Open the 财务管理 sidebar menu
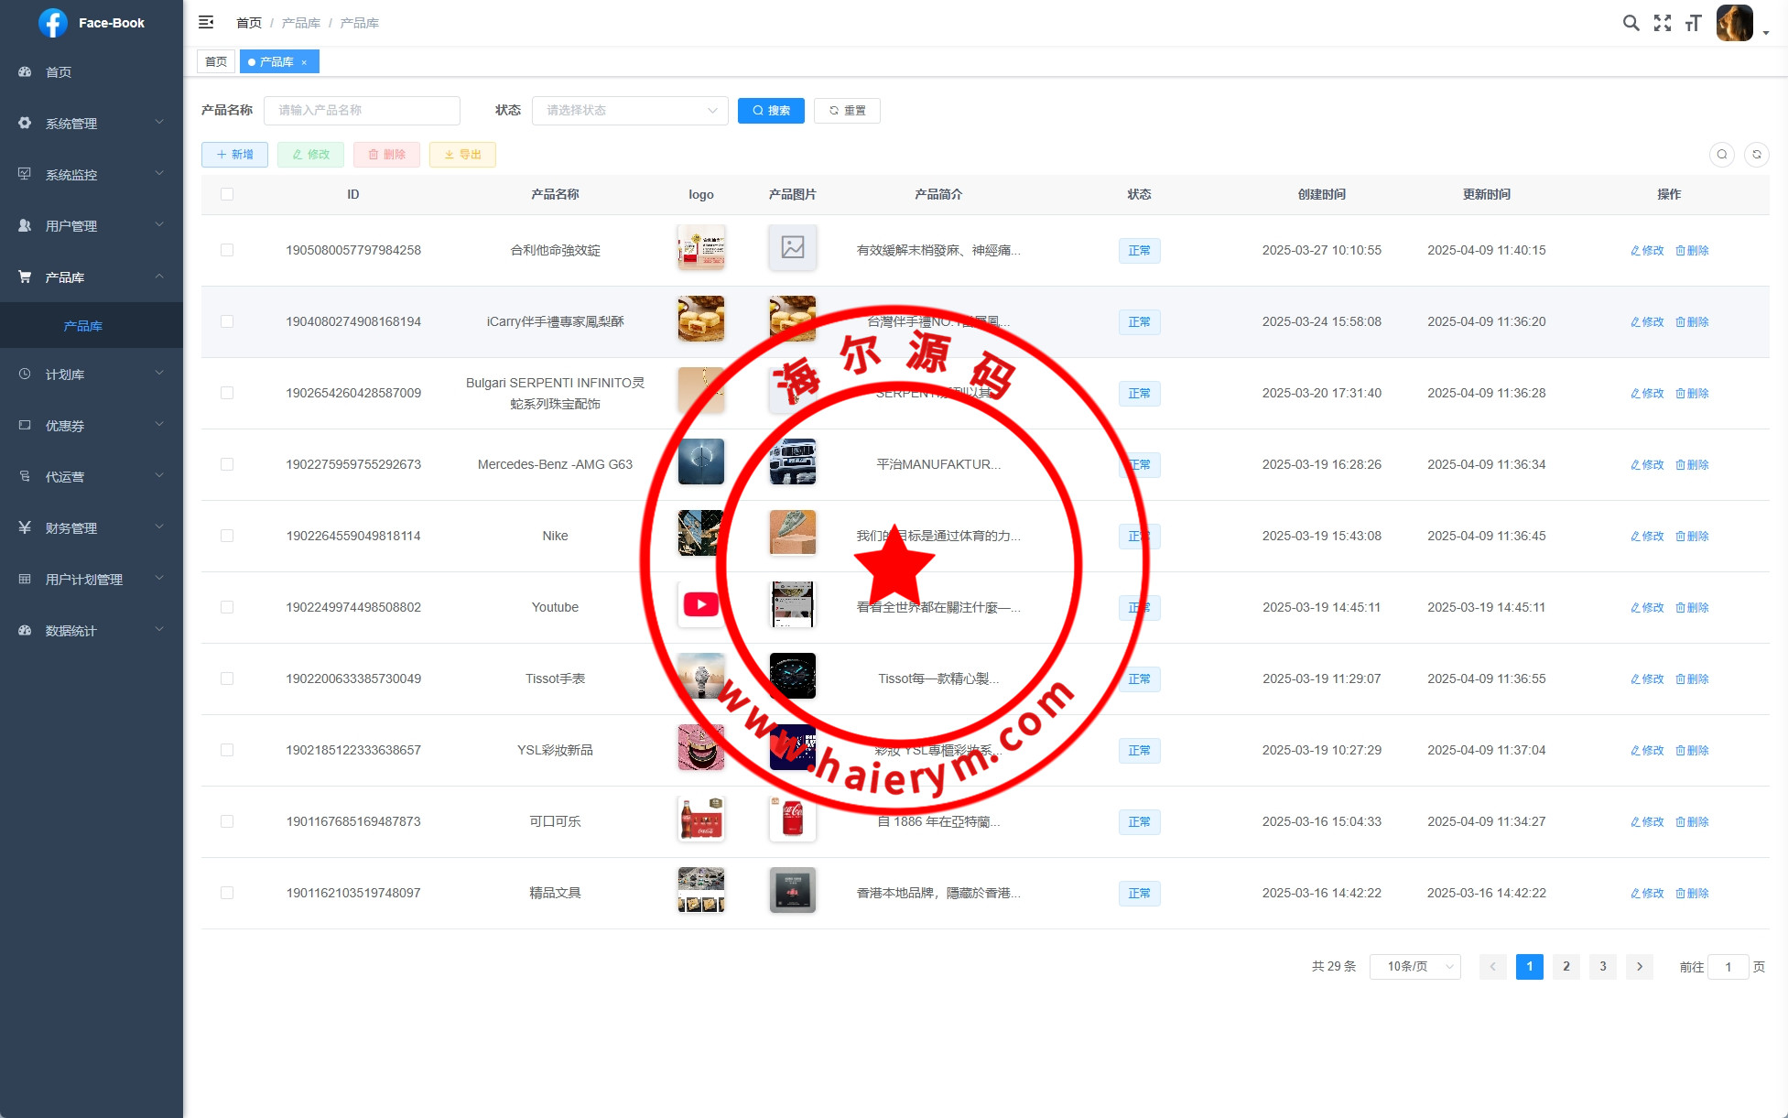 [x=92, y=528]
